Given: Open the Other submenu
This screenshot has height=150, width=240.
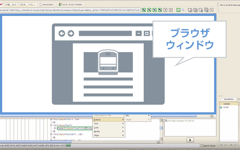Looking at the screenshot, I should [x=109, y=135].
